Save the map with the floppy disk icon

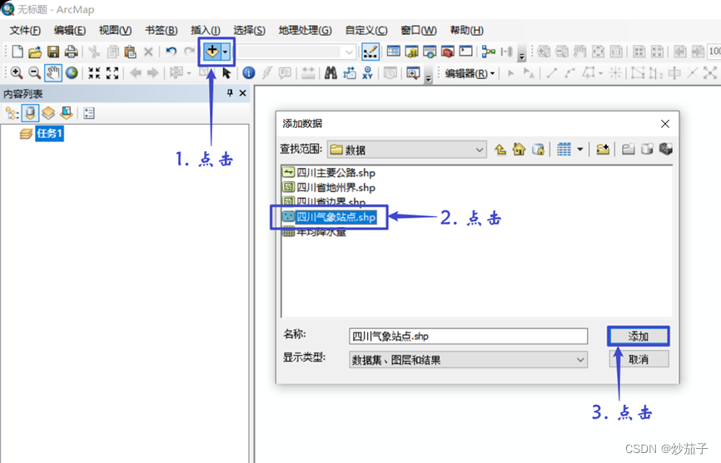[53, 52]
